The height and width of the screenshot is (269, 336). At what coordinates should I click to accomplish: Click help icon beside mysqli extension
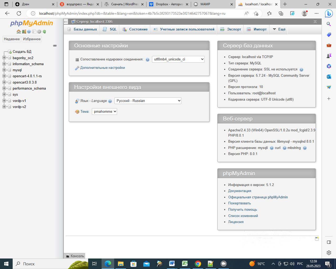pyautogui.click(x=272, y=148)
